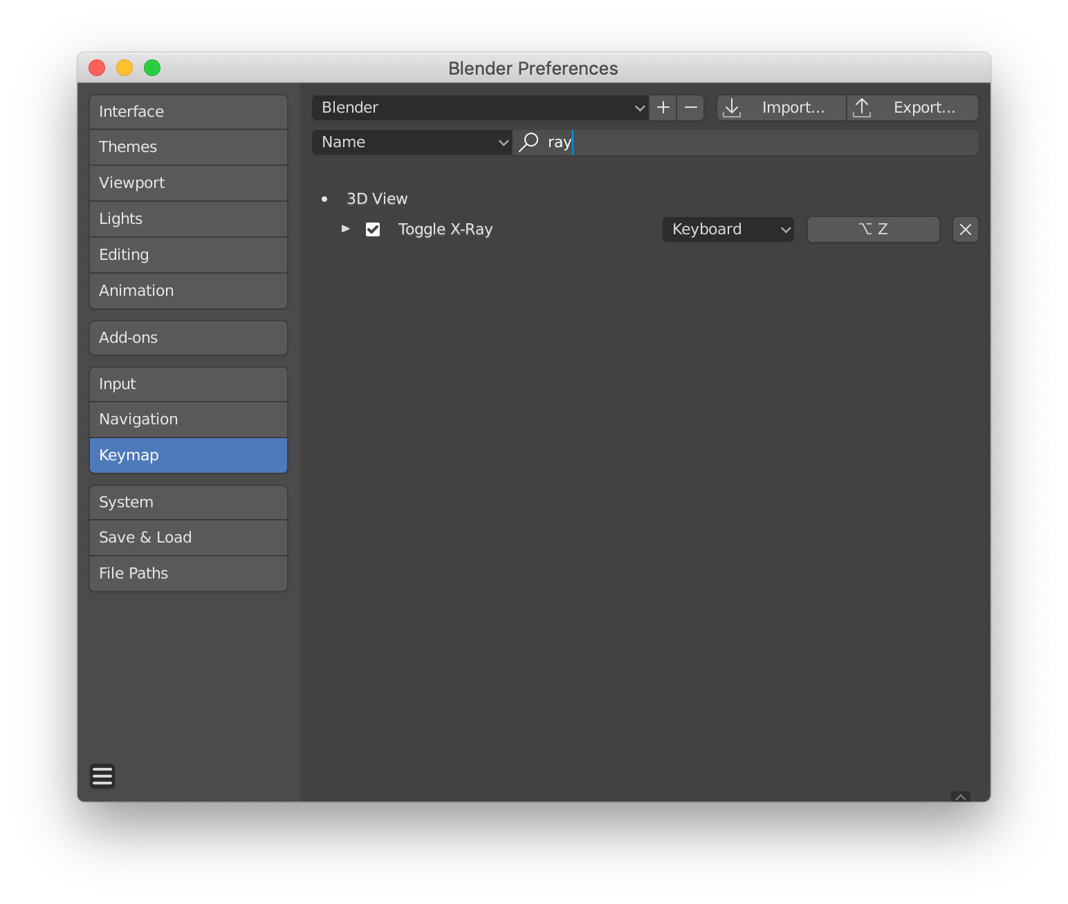Select the Save & Load section
The image size is (1068, 904).
coord(188,537)
